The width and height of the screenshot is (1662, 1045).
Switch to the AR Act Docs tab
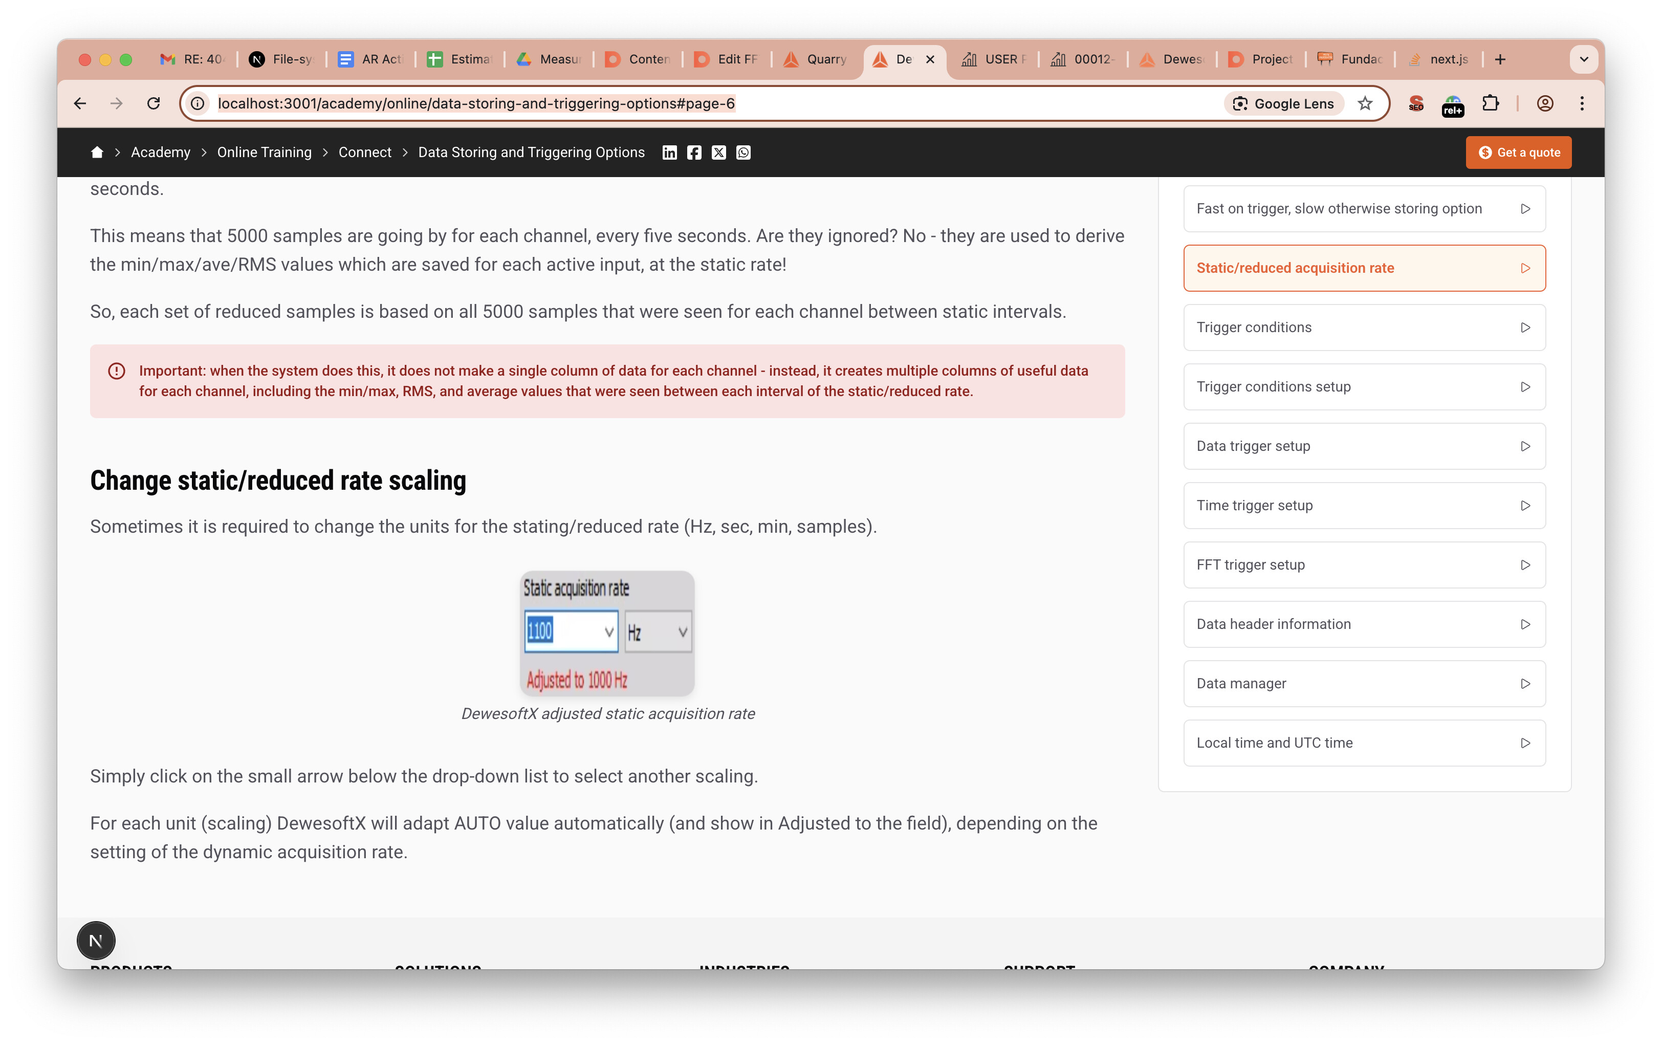coord(370,59)
